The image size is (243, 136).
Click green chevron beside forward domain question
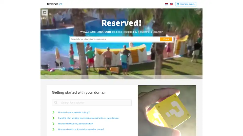53,124
